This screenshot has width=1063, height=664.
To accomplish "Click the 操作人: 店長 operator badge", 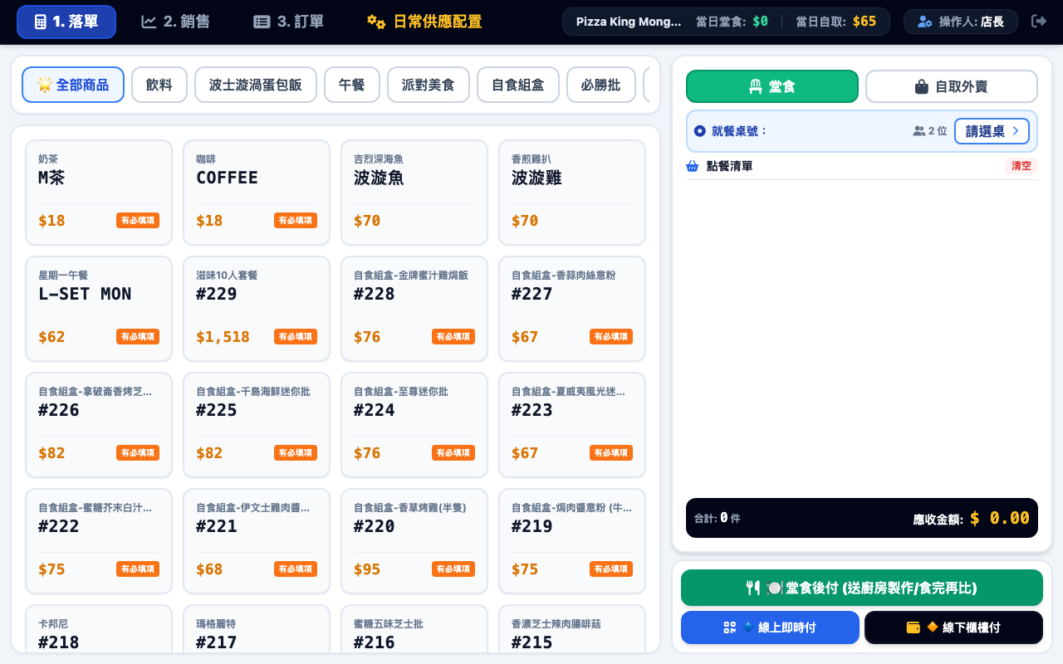I will point(961,22).
